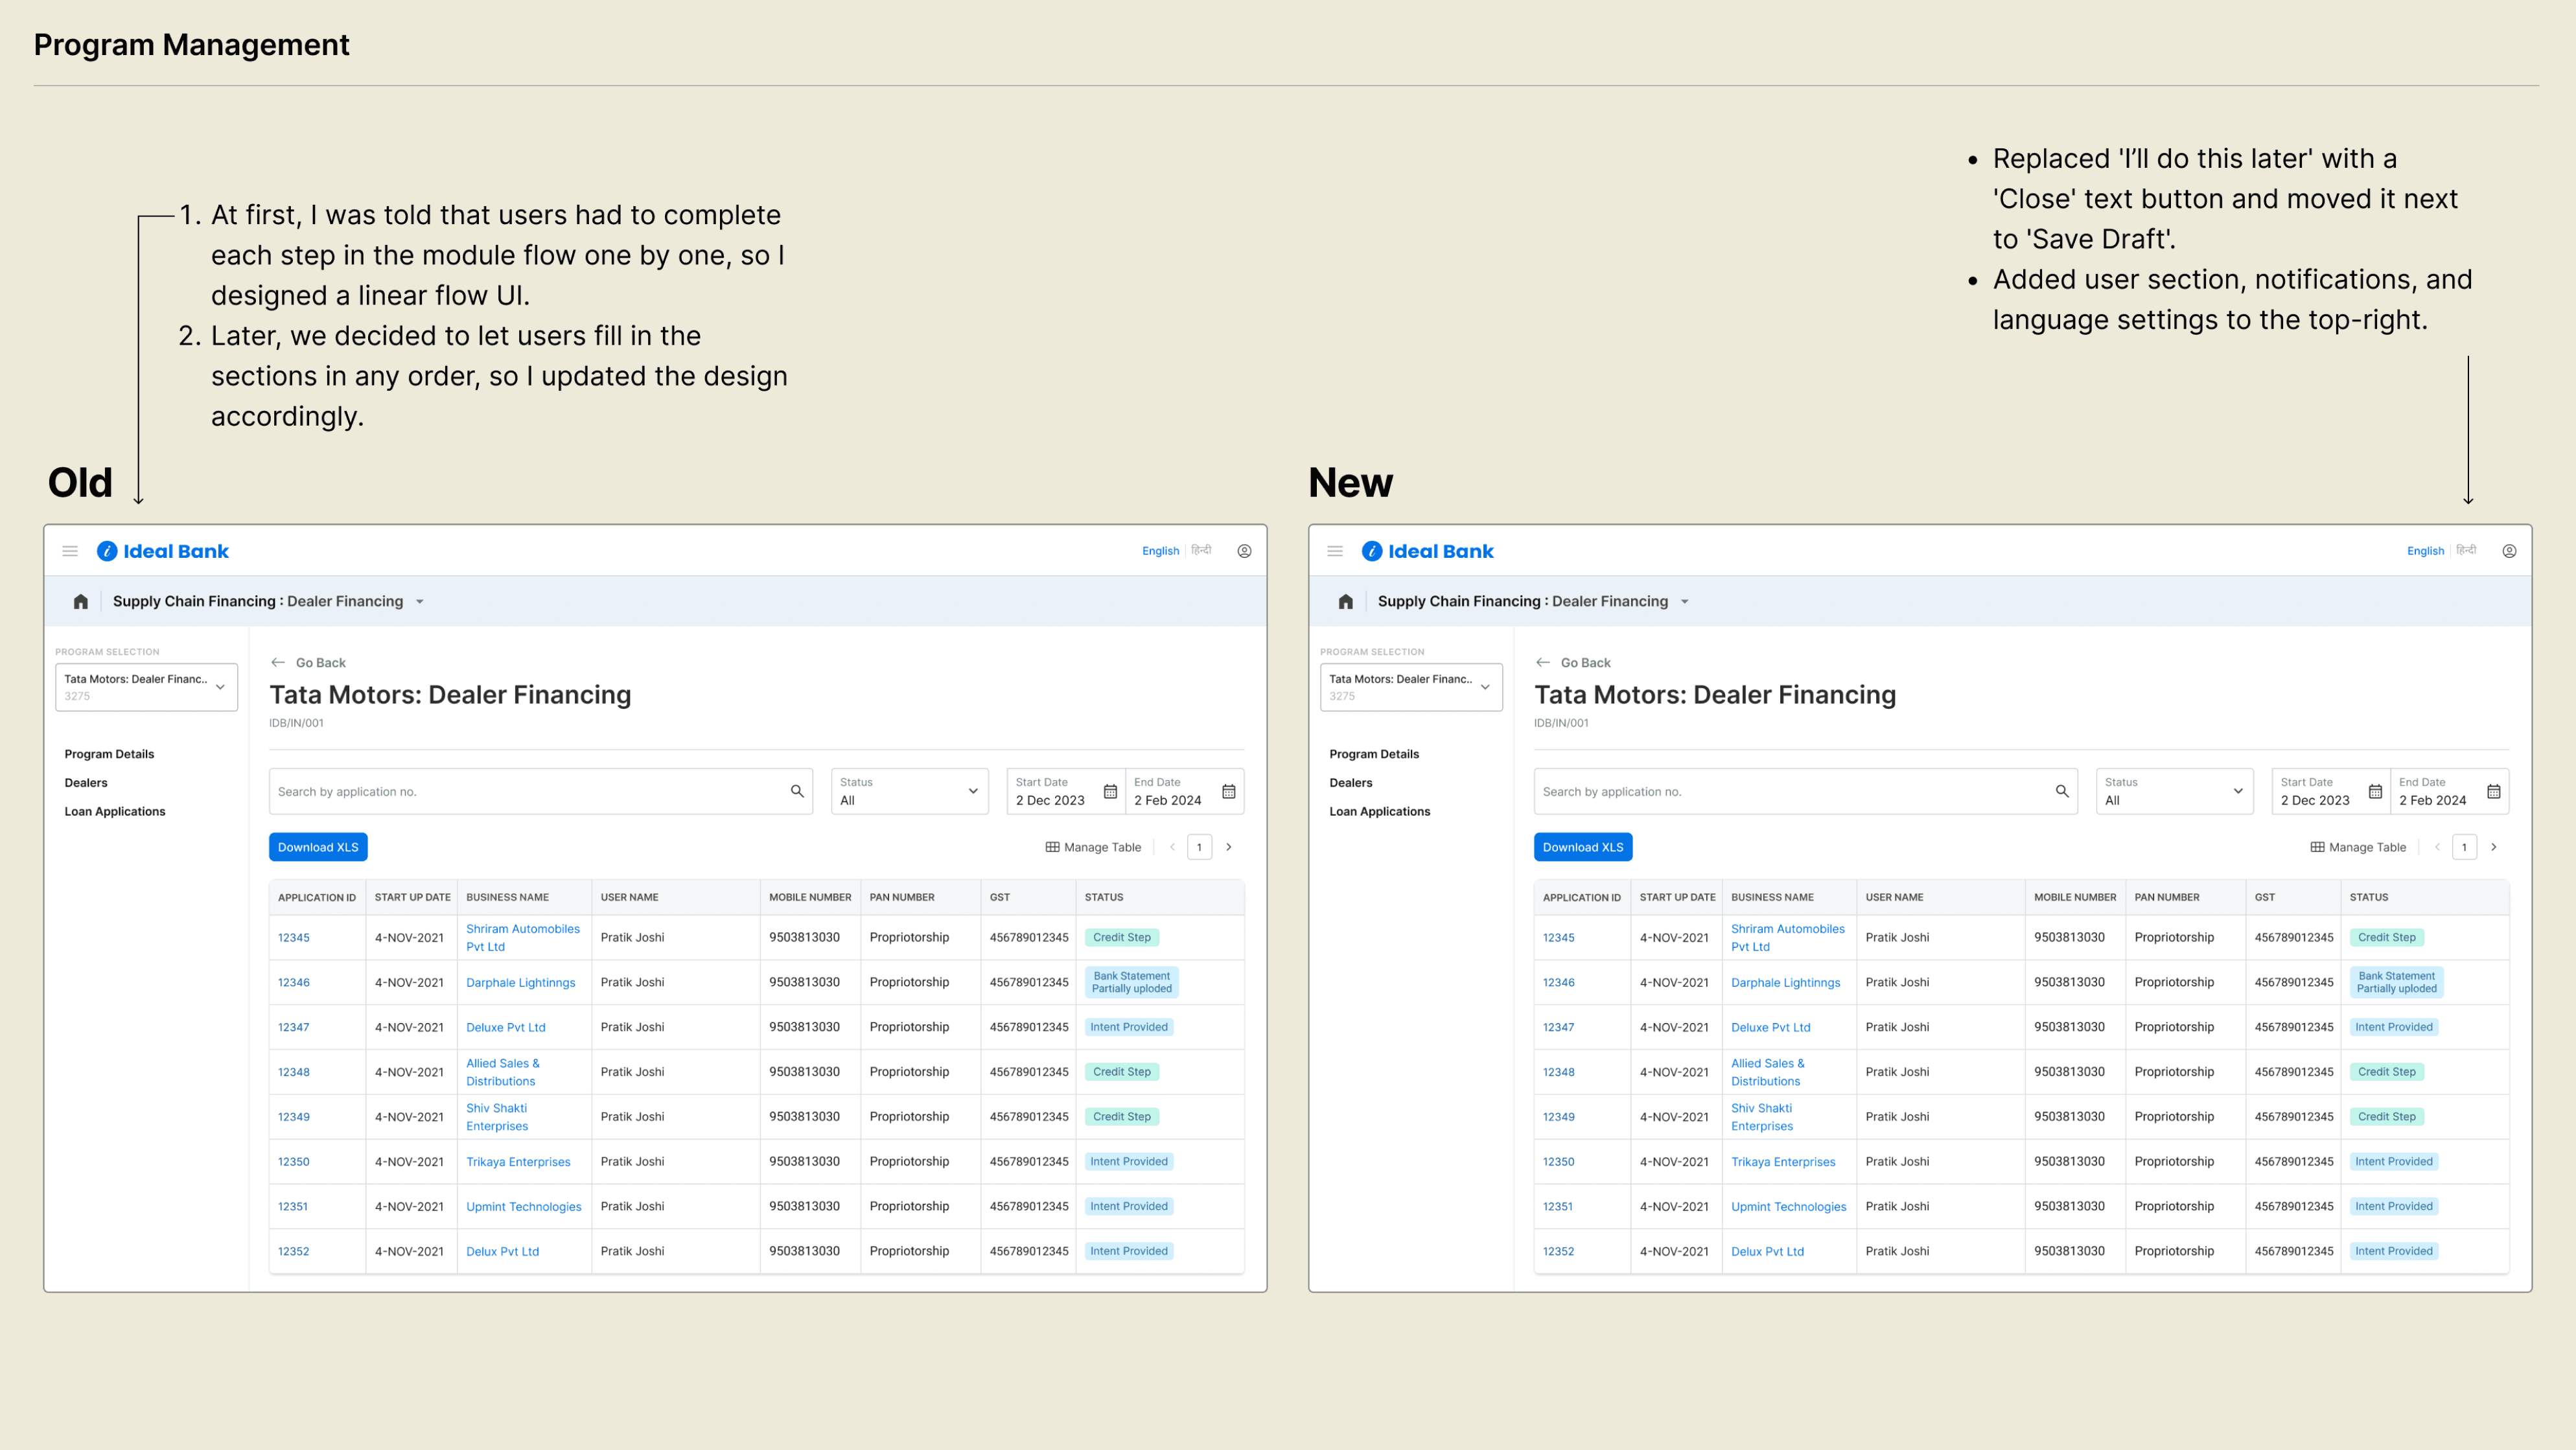Open application 12350 link in New panel

(1558, 1161)
